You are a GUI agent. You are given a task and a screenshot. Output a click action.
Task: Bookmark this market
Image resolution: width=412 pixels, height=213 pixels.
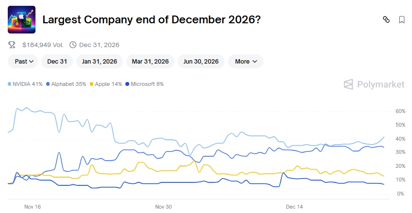tap(402, 20)
